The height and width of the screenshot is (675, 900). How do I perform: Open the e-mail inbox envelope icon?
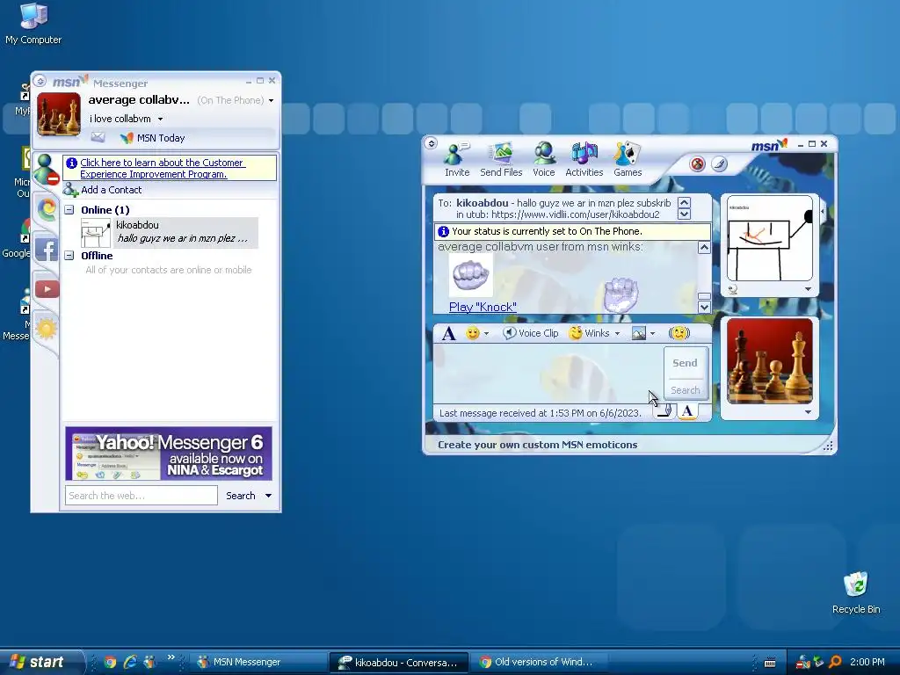coord(98,137)
